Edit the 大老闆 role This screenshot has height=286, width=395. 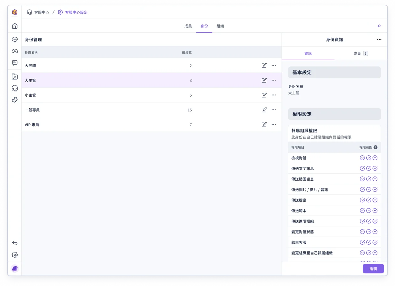point(264,65)
